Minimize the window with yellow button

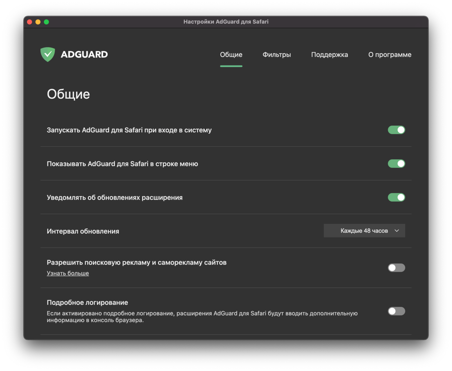(38, 22)
